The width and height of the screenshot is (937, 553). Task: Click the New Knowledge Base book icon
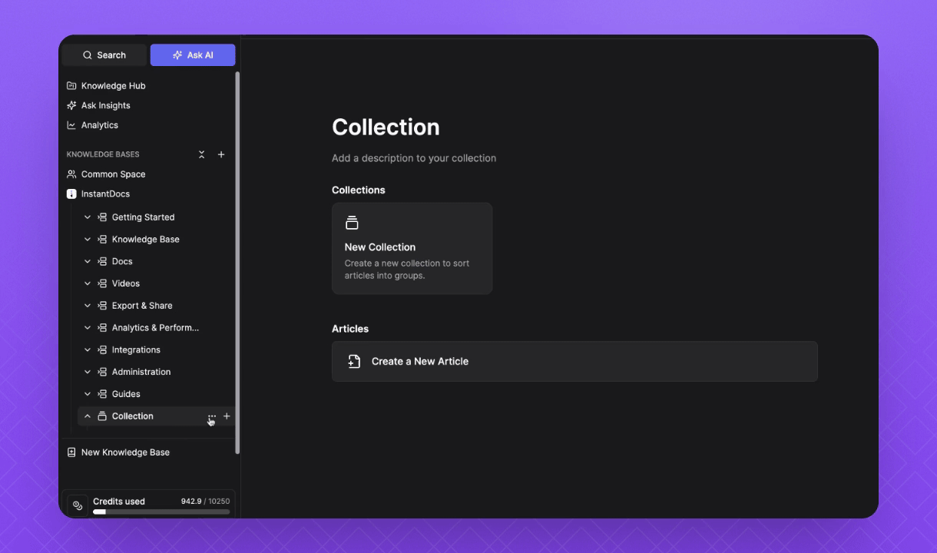(71, 452)
